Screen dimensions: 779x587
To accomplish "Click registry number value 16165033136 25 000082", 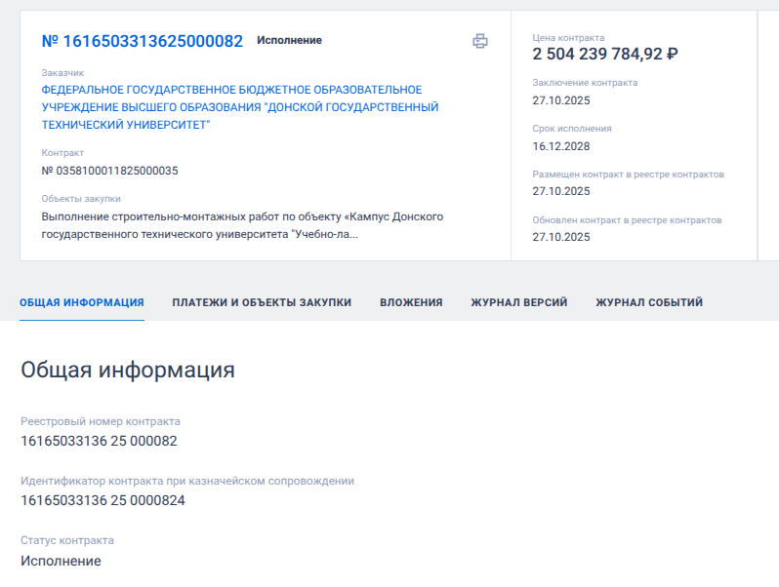I will tap(99, 441).
